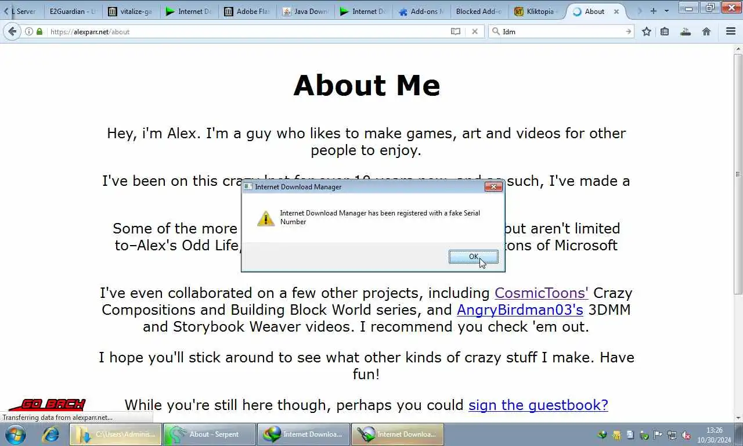Click the page scrollbar up arrow

[738, 49]
